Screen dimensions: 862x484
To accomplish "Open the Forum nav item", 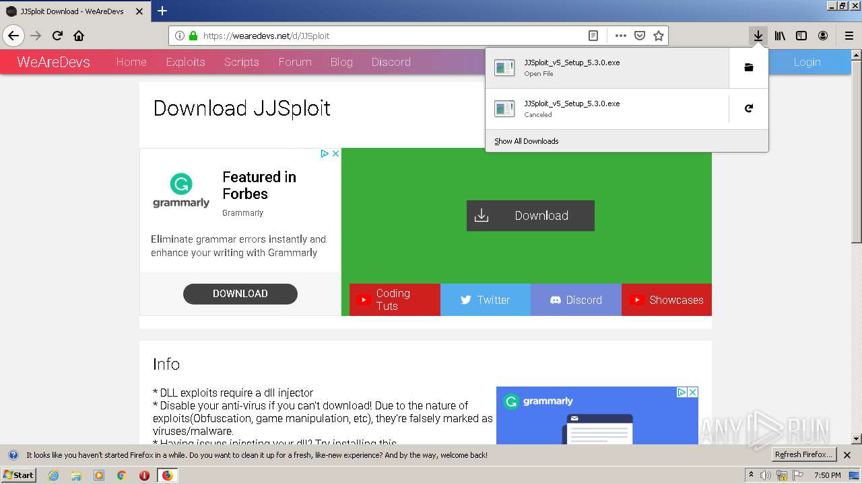I will point(295,62).
